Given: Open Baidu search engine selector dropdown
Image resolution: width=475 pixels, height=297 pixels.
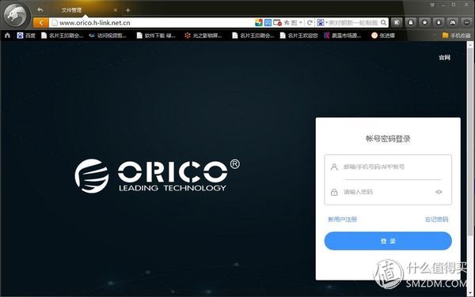Looking at the screenshot, I should pos(322,23).
